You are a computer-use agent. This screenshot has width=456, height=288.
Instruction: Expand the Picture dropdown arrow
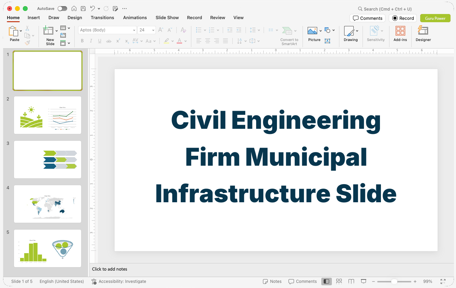tap(321, 31)
